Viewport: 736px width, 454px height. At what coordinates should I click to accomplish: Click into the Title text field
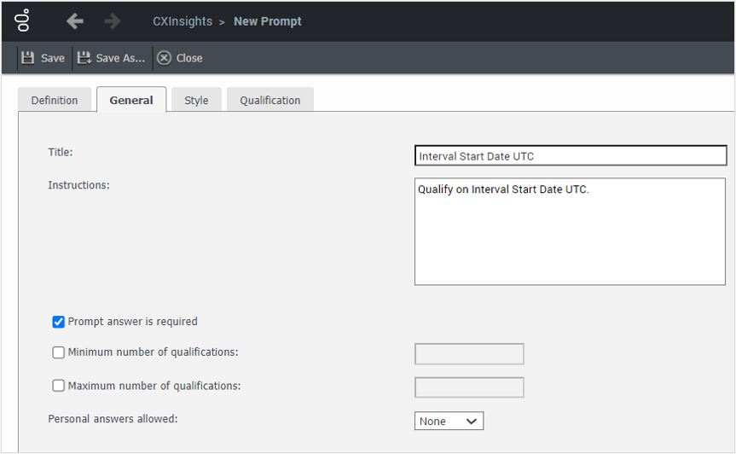tap(570, 156)
